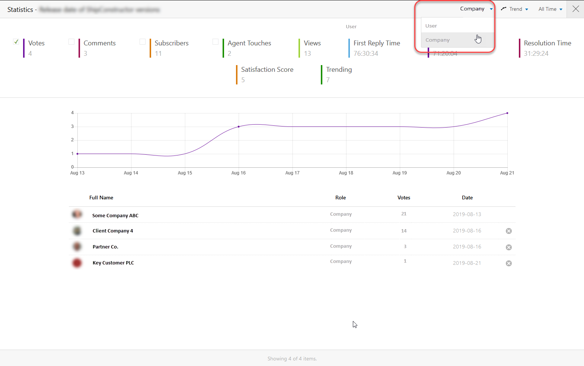Open the All Time period dropdown
Screen dimensions: 584x366
550,9
